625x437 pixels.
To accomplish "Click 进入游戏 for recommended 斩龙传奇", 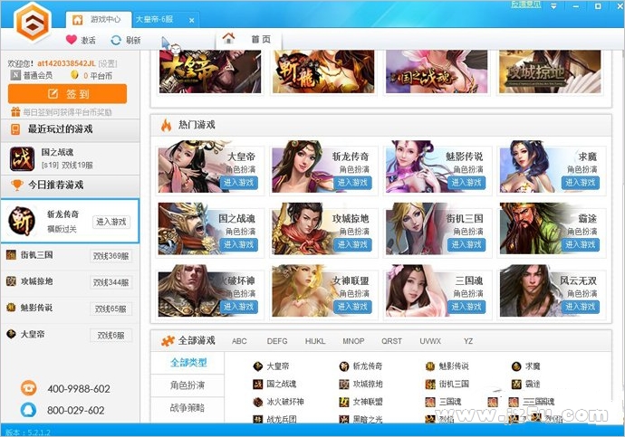I will point(111,222).
